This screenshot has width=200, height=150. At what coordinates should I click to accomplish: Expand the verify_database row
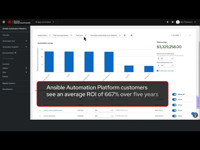[40, 116]
